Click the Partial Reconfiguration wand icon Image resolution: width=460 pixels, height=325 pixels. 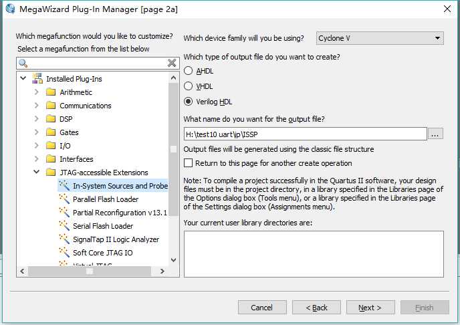[x=64, y=212]
